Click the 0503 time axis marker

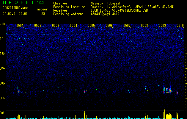[56, 26]
